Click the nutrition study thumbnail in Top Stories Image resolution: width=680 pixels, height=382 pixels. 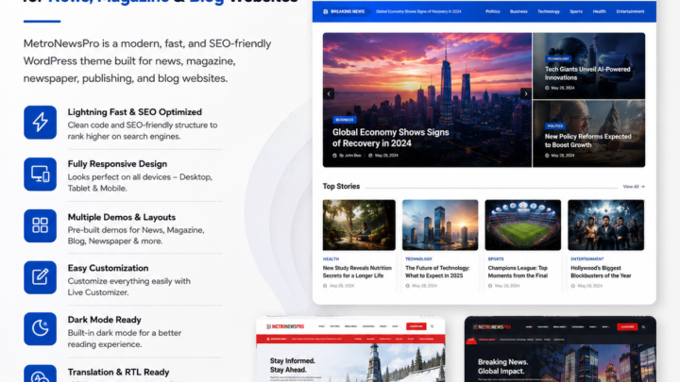pyautogui.click(x=359, y=224)
